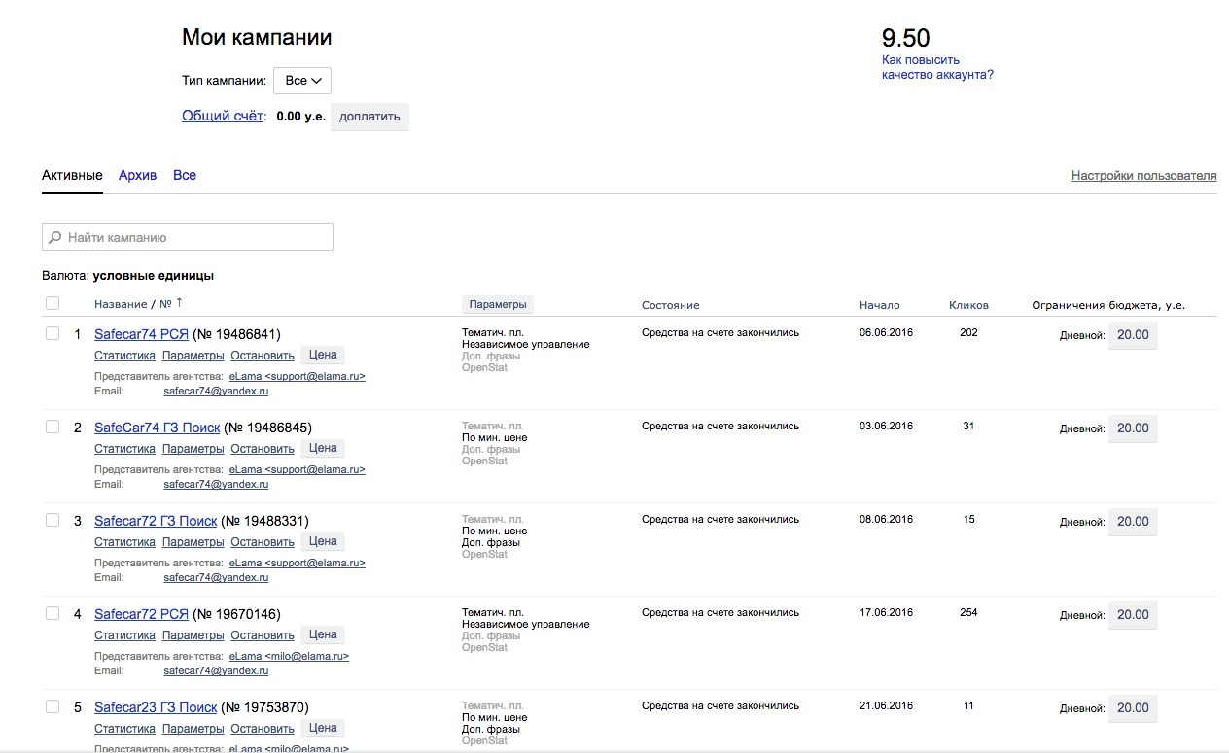
Task: Switch to the Активные tab
Action: click(x=72, y=176)
